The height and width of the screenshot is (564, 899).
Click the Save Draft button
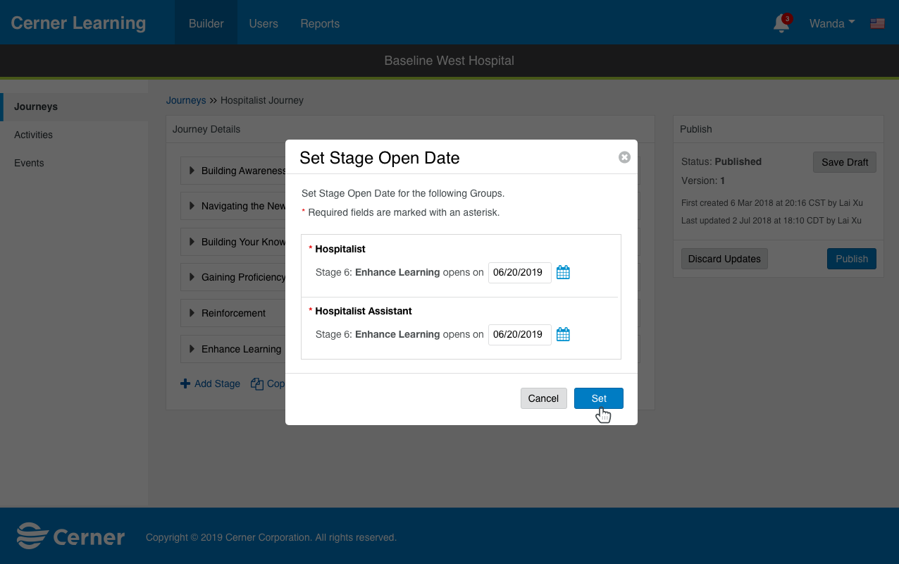point(845,162)
